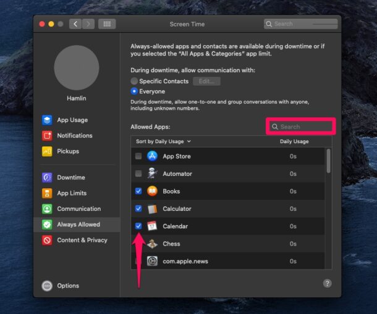377x314 pixels.
Task: Switch to the Communication section
Action: point(79,209)
